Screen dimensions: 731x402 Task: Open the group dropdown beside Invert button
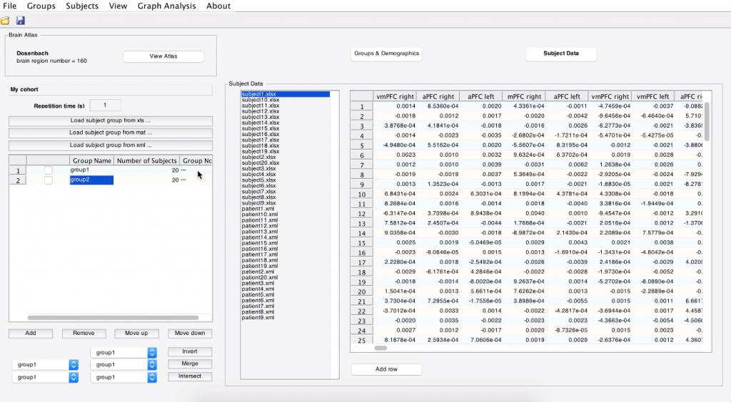(124, 352)
